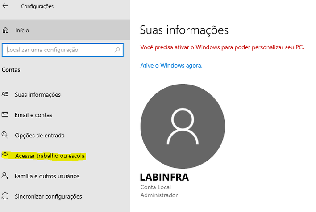The height and width of the screenshot is (212, 316).
Task: Click the LABINFRA account name
Action: [164, 177]
